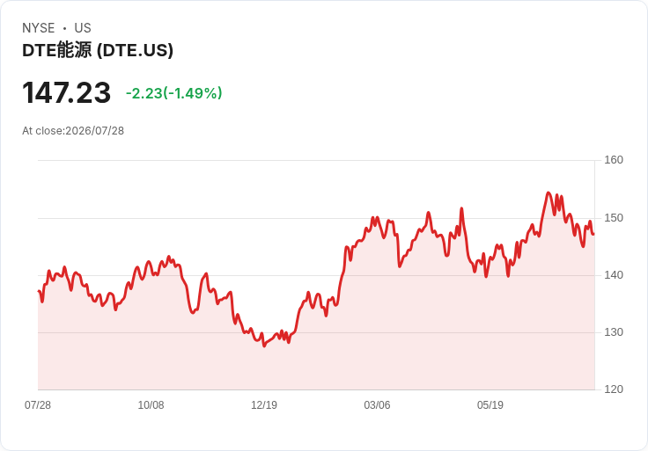
Task: Click the 147.23 current price
Action: pyautogui.click(x=67, y=92)
